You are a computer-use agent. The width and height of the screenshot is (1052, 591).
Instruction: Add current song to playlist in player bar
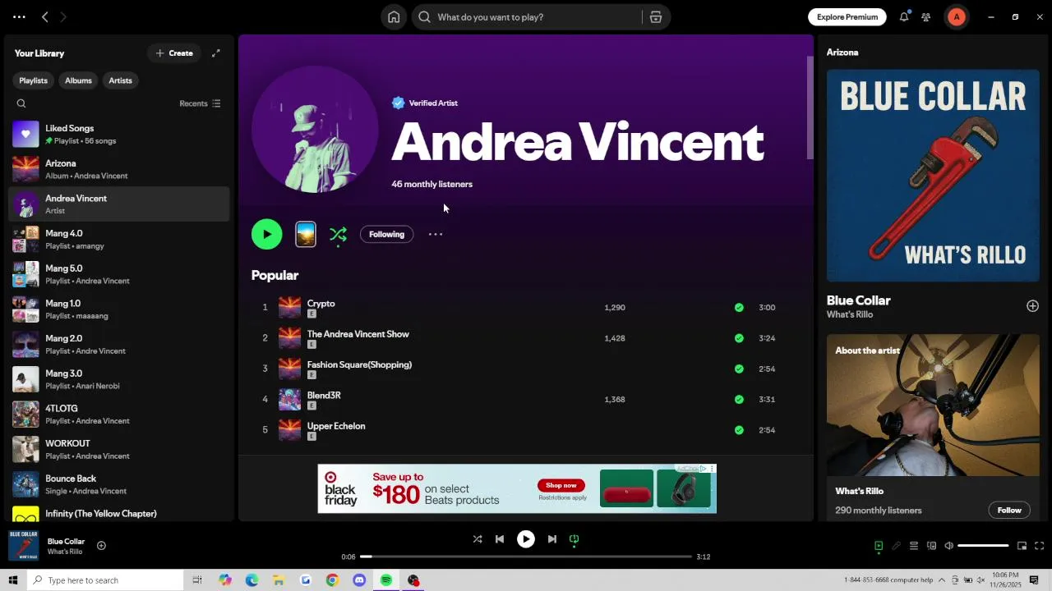[101, 545]
